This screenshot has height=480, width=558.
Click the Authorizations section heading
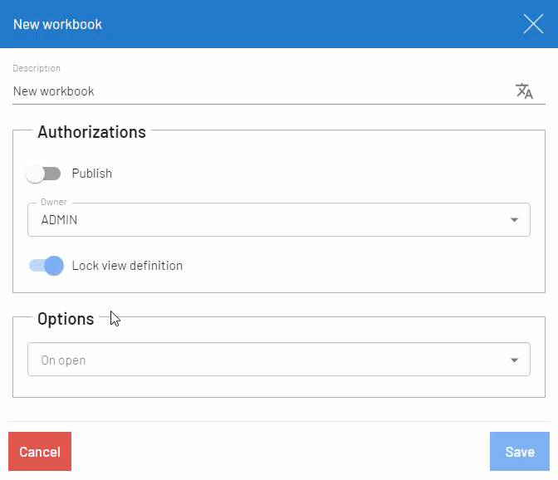91,132
